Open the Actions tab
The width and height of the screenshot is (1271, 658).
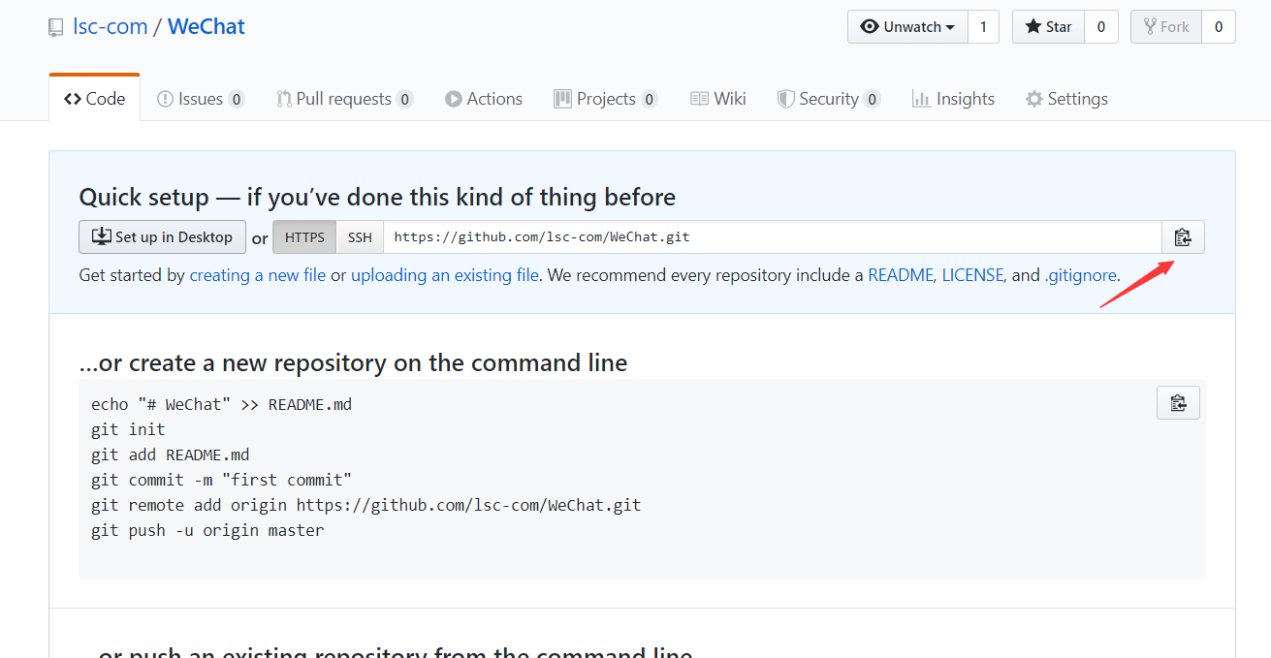484,99
